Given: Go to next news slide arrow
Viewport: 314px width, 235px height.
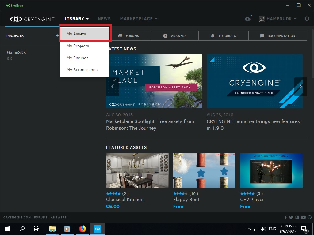Looking at the screenshot, I should coord(301,86).
